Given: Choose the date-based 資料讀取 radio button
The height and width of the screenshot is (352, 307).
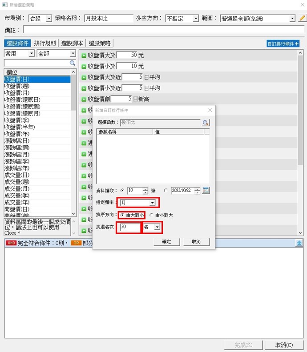Looking at the screenshot, I should click(166, 191).
